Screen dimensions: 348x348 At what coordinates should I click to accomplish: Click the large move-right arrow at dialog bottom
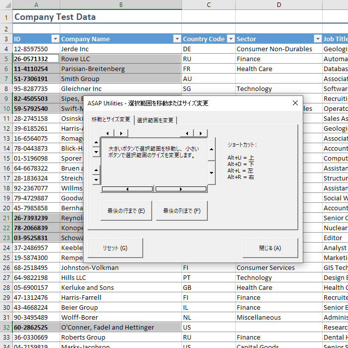(181, 189)
